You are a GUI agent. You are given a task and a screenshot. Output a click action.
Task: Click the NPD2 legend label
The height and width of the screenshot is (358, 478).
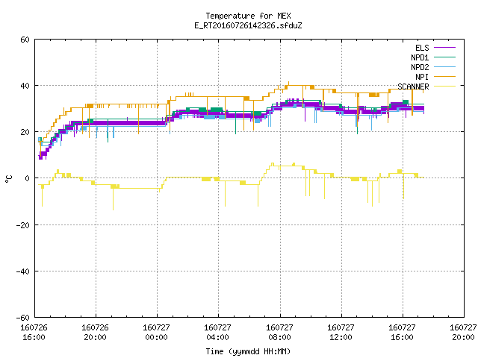tap(420, 67)
